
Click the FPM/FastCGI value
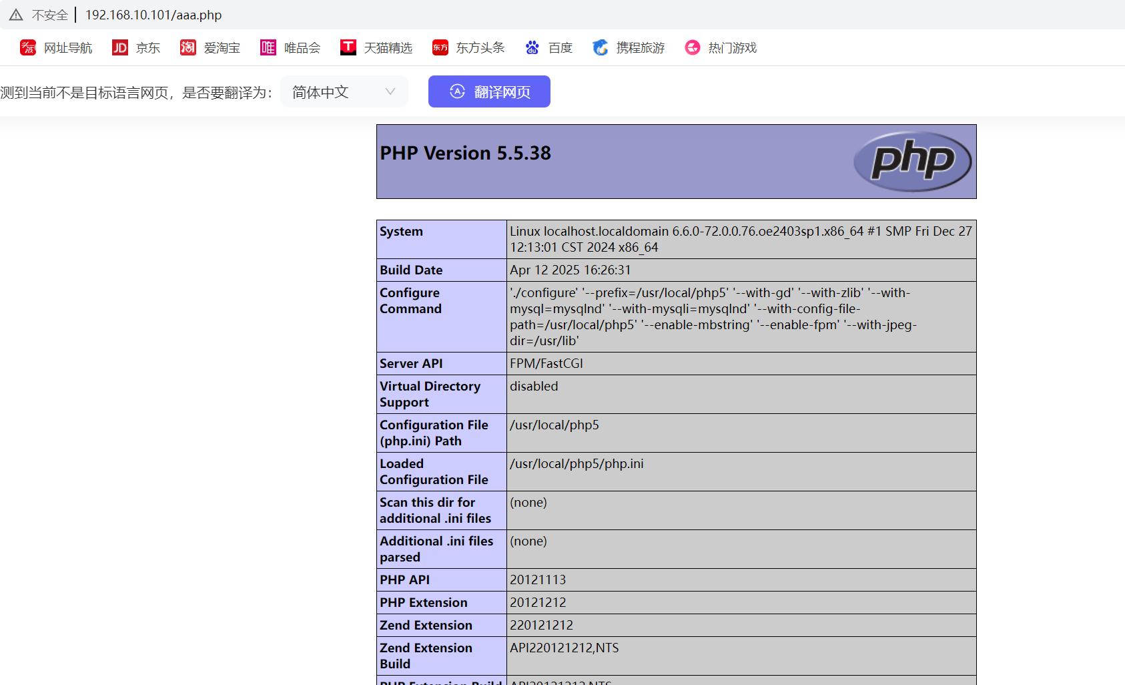(x=546, y=363)
